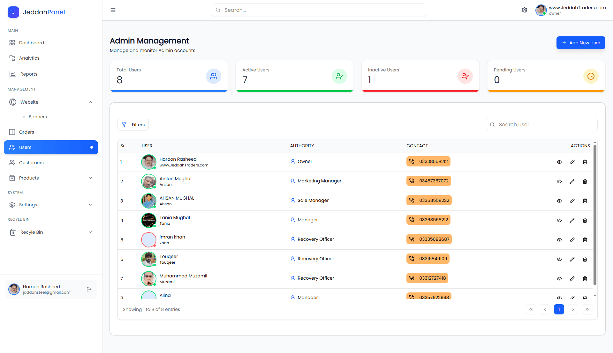Open the Filters button

tap(133, 125)
